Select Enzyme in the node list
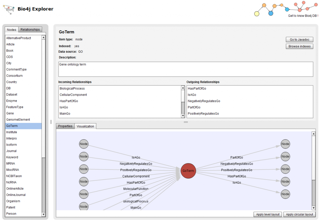Image resolution: width=319 pixels, height=222 pixels. (x=23, y=101)
